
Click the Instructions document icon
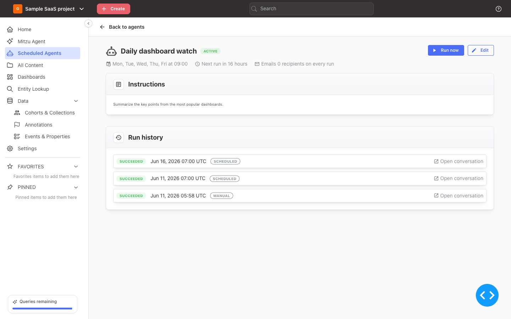119,84
